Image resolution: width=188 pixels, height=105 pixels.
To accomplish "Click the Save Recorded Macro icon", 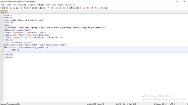I will click(106, 8).
